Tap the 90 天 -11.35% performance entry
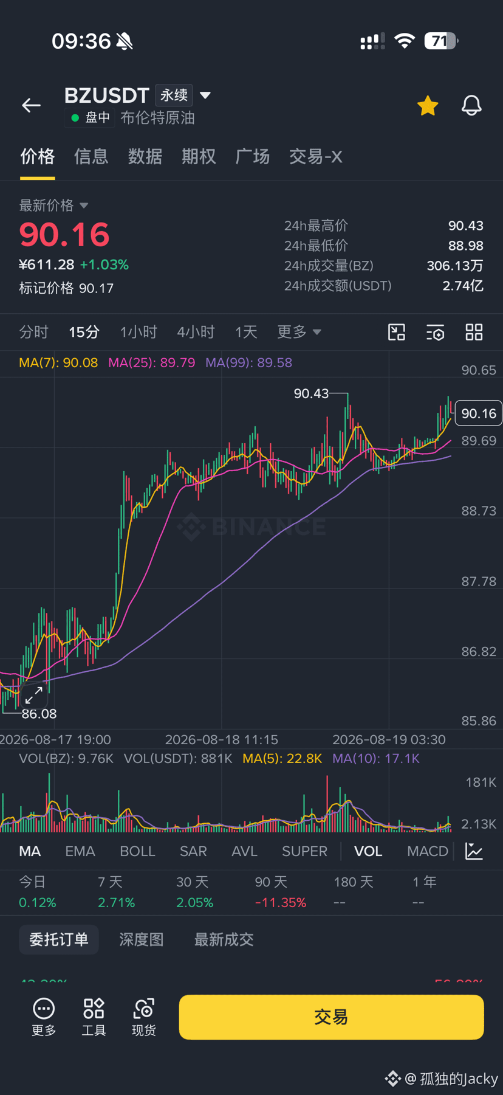This screenshot has width=503, height=1095. pyautogui.click(x=280, y=892)
